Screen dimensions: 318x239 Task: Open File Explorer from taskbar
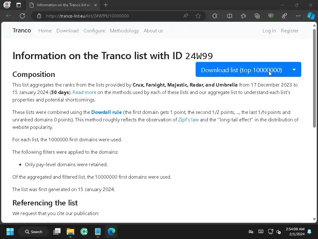[x=70, y=232]
